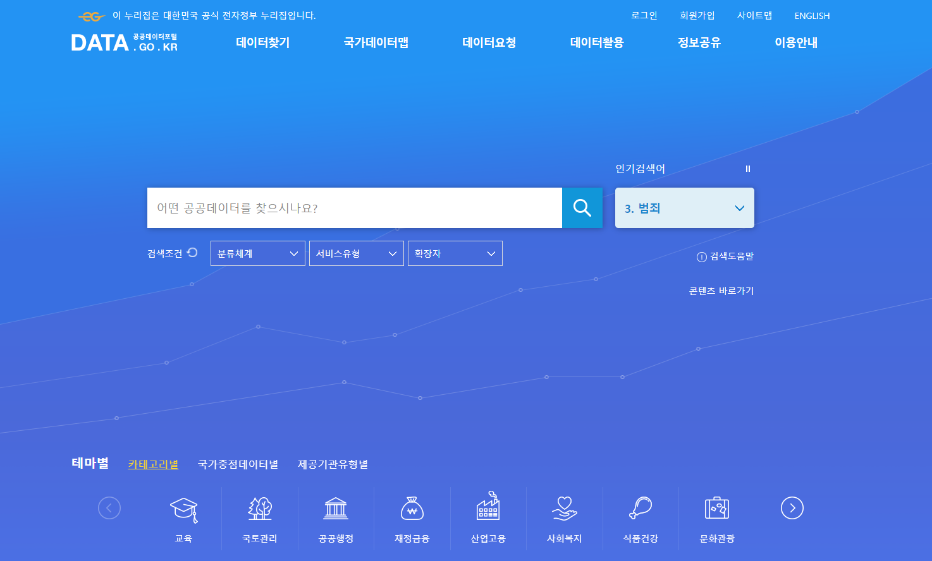This screenshot has width=932, height=561.
Task: Open the 교육 category icon
Action: tap(184, 509)
